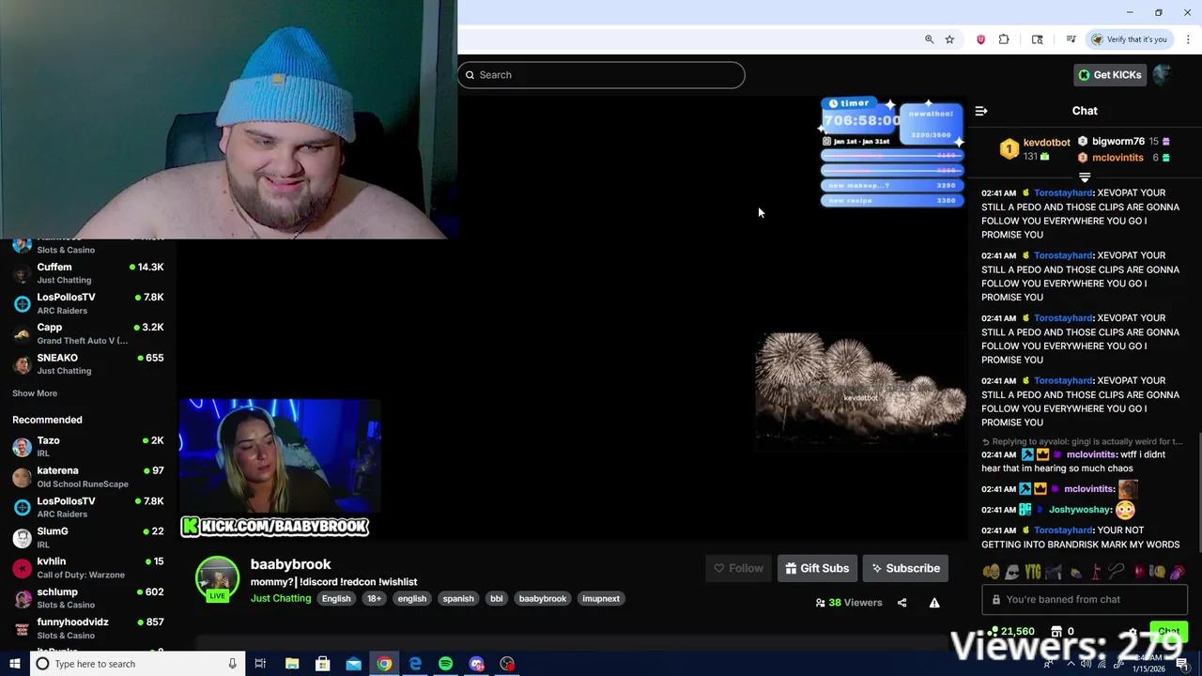Image resolution: width=1202 pixels, height=676 pixels.
Task: Click Joshywoshay username in chat
Action: click(1080, 510)
